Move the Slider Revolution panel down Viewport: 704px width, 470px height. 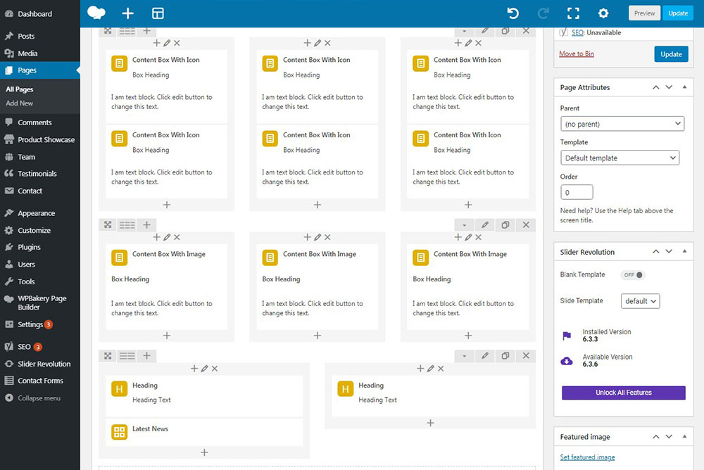669,251
